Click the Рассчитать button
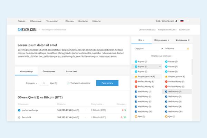 pos(107,83)
